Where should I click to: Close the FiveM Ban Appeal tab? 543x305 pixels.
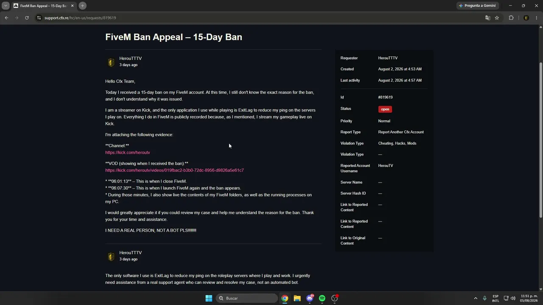point(73,6)
